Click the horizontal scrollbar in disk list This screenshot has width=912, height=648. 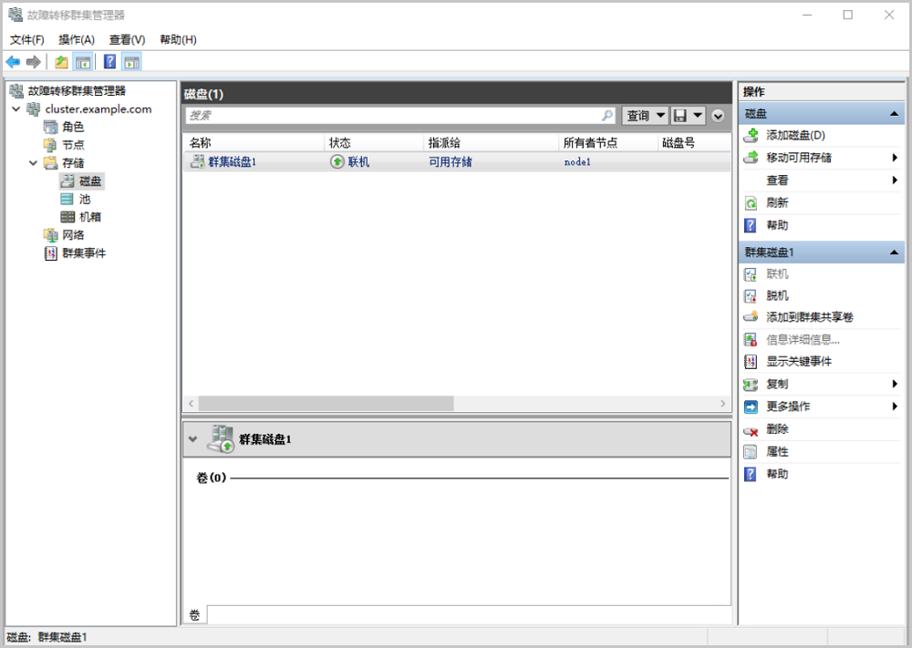click(x=326, y=404)
